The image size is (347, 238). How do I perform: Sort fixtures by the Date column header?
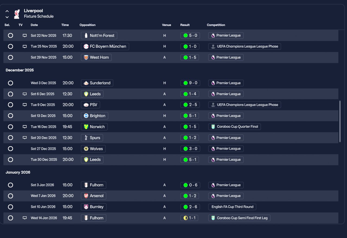click(34, 25)
